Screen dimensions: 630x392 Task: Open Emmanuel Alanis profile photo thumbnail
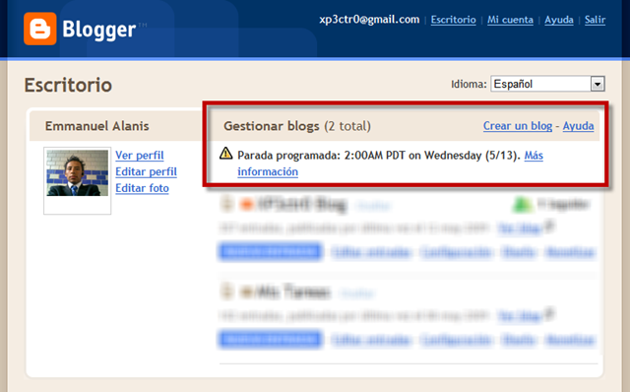coord(77,173)
